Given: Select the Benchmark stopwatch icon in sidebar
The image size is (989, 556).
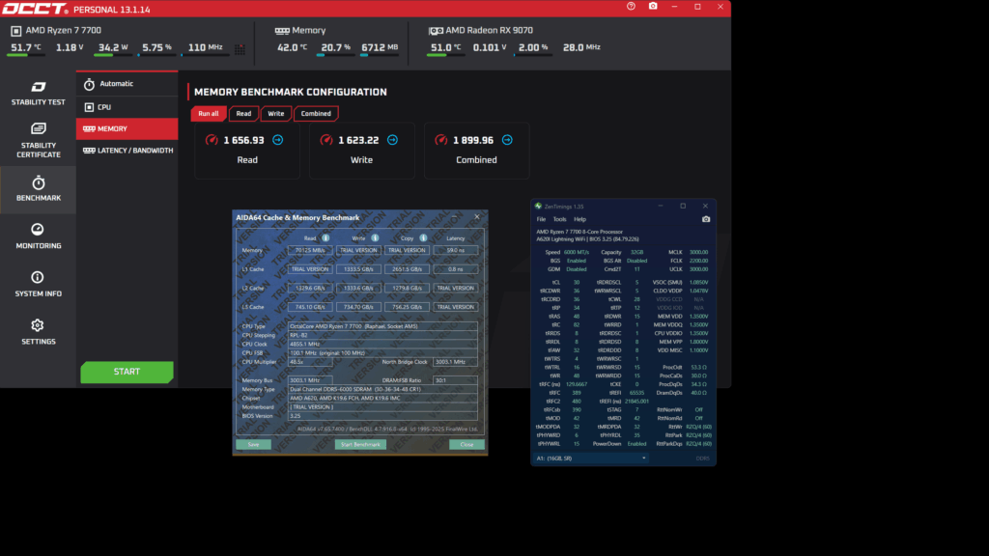Looking at the screenshot, I should click(x=39, y=182).
